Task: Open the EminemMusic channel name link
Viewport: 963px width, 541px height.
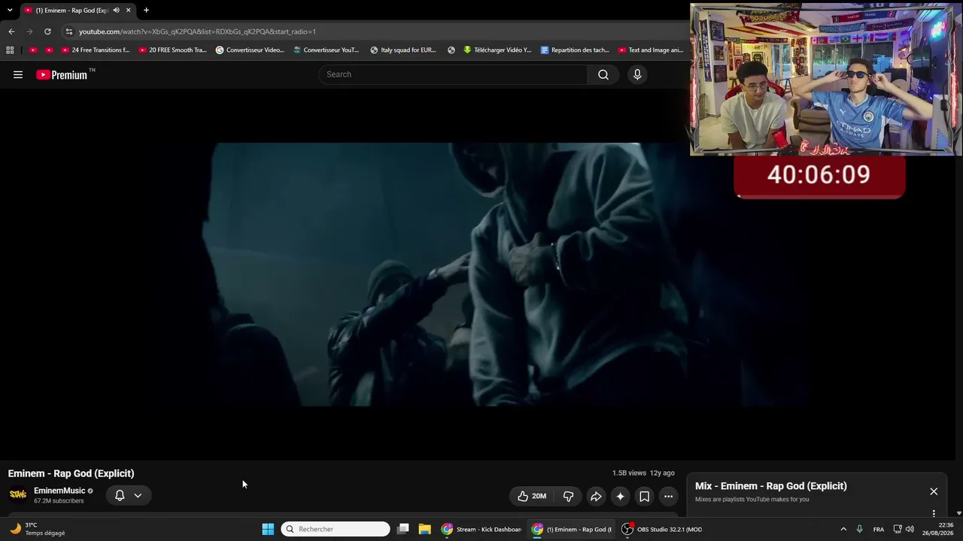Action: coord(59,491)
